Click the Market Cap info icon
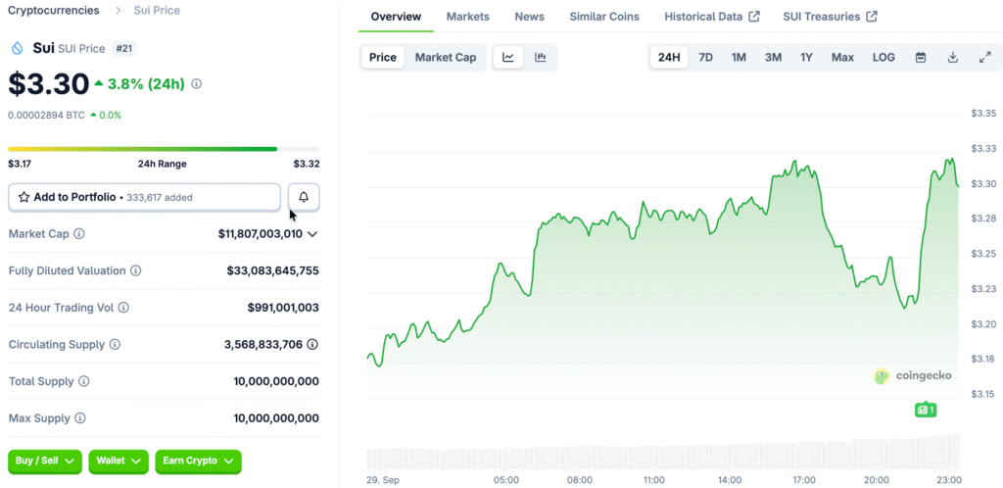 [x=79, y=234]
